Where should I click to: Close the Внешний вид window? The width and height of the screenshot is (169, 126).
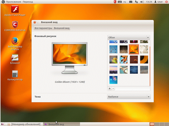click(35, 22)
